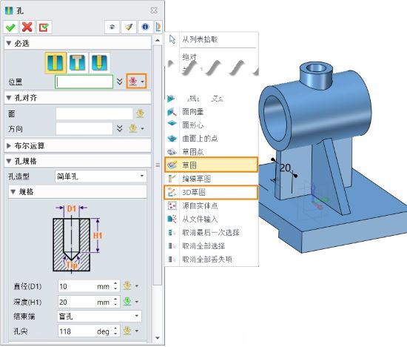Choose 草图点 from the menu
This screenshot has width=407, height=347.
(x=212, y=152)
